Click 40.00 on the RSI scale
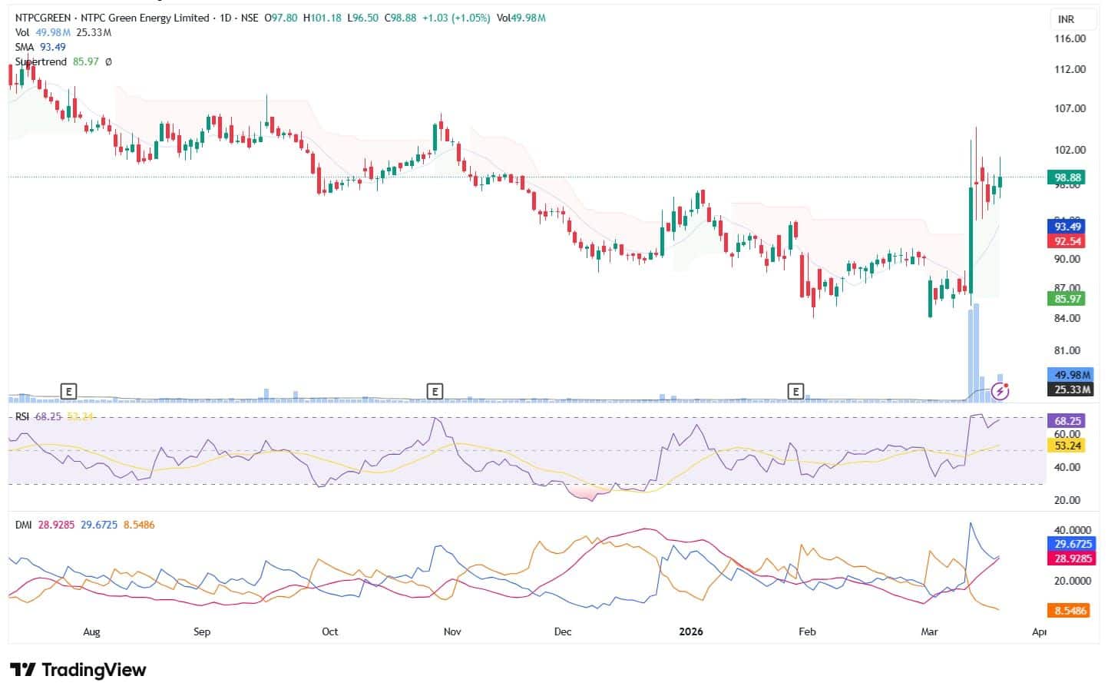This screenshot has width=1108, height=696. point(1067,467)
